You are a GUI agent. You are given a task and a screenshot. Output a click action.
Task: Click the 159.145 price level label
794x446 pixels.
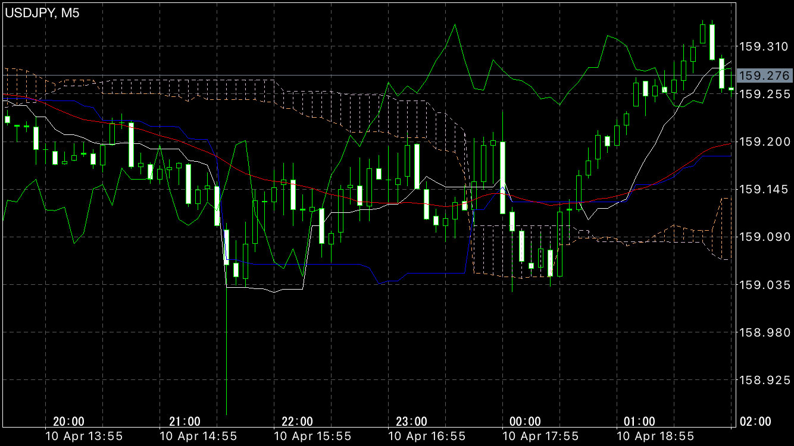point(763,189)
